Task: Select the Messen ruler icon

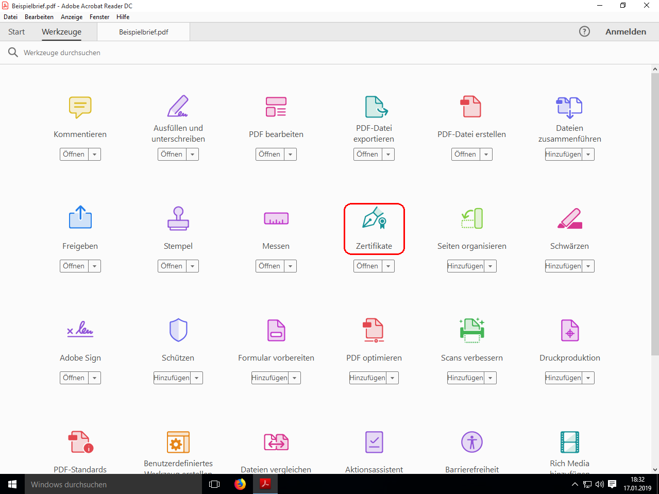Action: pos(276,218)
